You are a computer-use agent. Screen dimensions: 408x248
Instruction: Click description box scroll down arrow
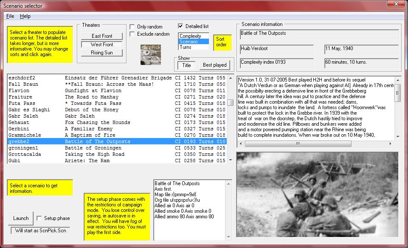pyautogui.click(x=397, y=136)
